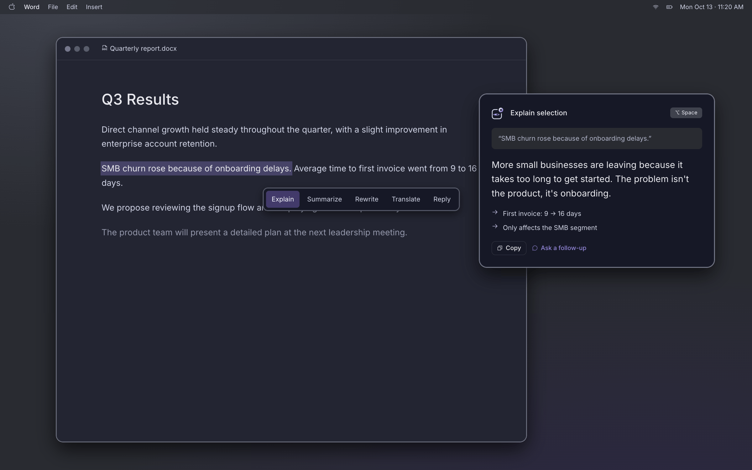Open the Edit menu
The width and height of the screenshot is (752, 470).
[x=72, y=7]
